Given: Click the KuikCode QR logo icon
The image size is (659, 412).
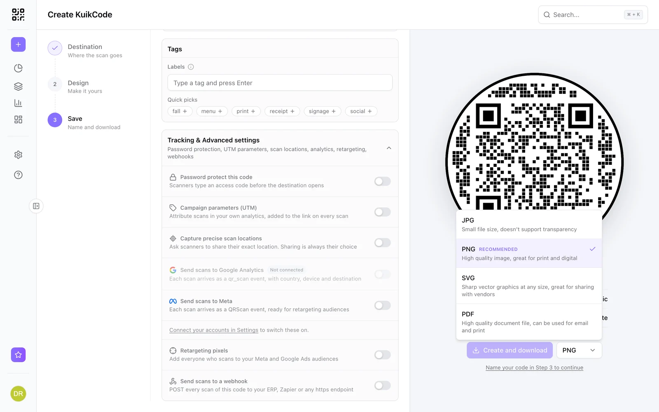Looking at the screenshot, I should [18, 14].
